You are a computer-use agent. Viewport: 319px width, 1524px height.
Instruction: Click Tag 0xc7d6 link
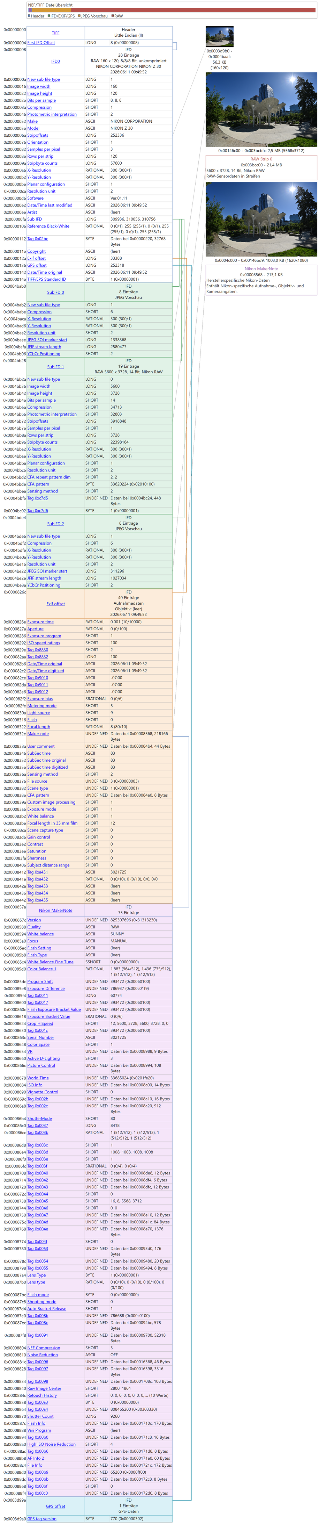[x=38, y=511]
